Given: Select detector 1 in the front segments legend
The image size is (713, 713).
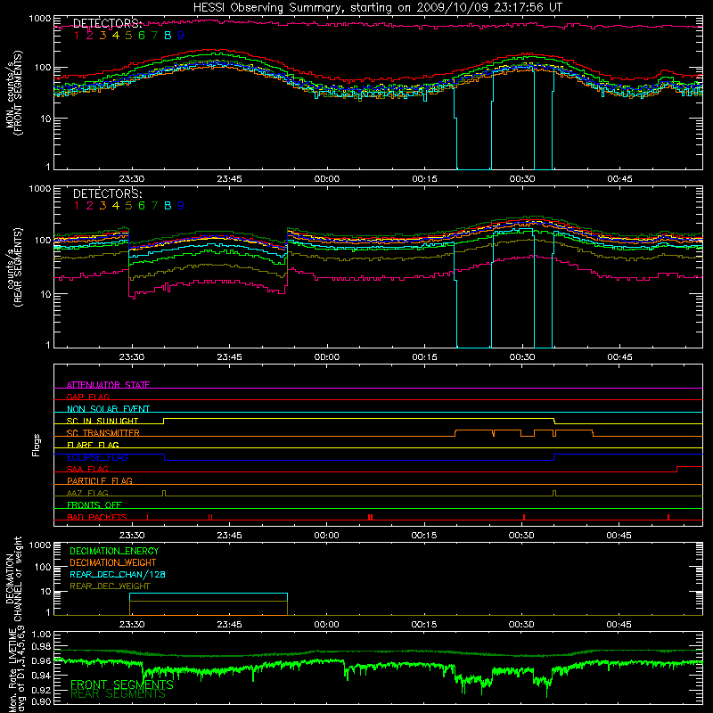Looking at the screenshot, I should coord(77,36).
